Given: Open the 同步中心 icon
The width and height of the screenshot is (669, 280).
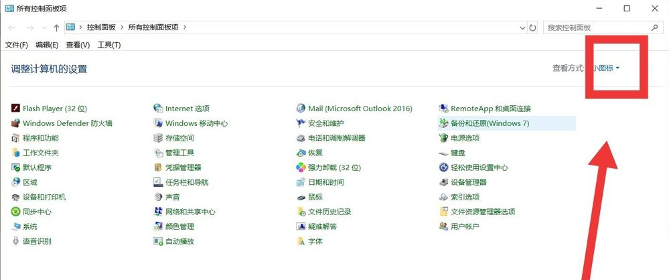Looking at the screenshot, I should [x=16, y=212].
